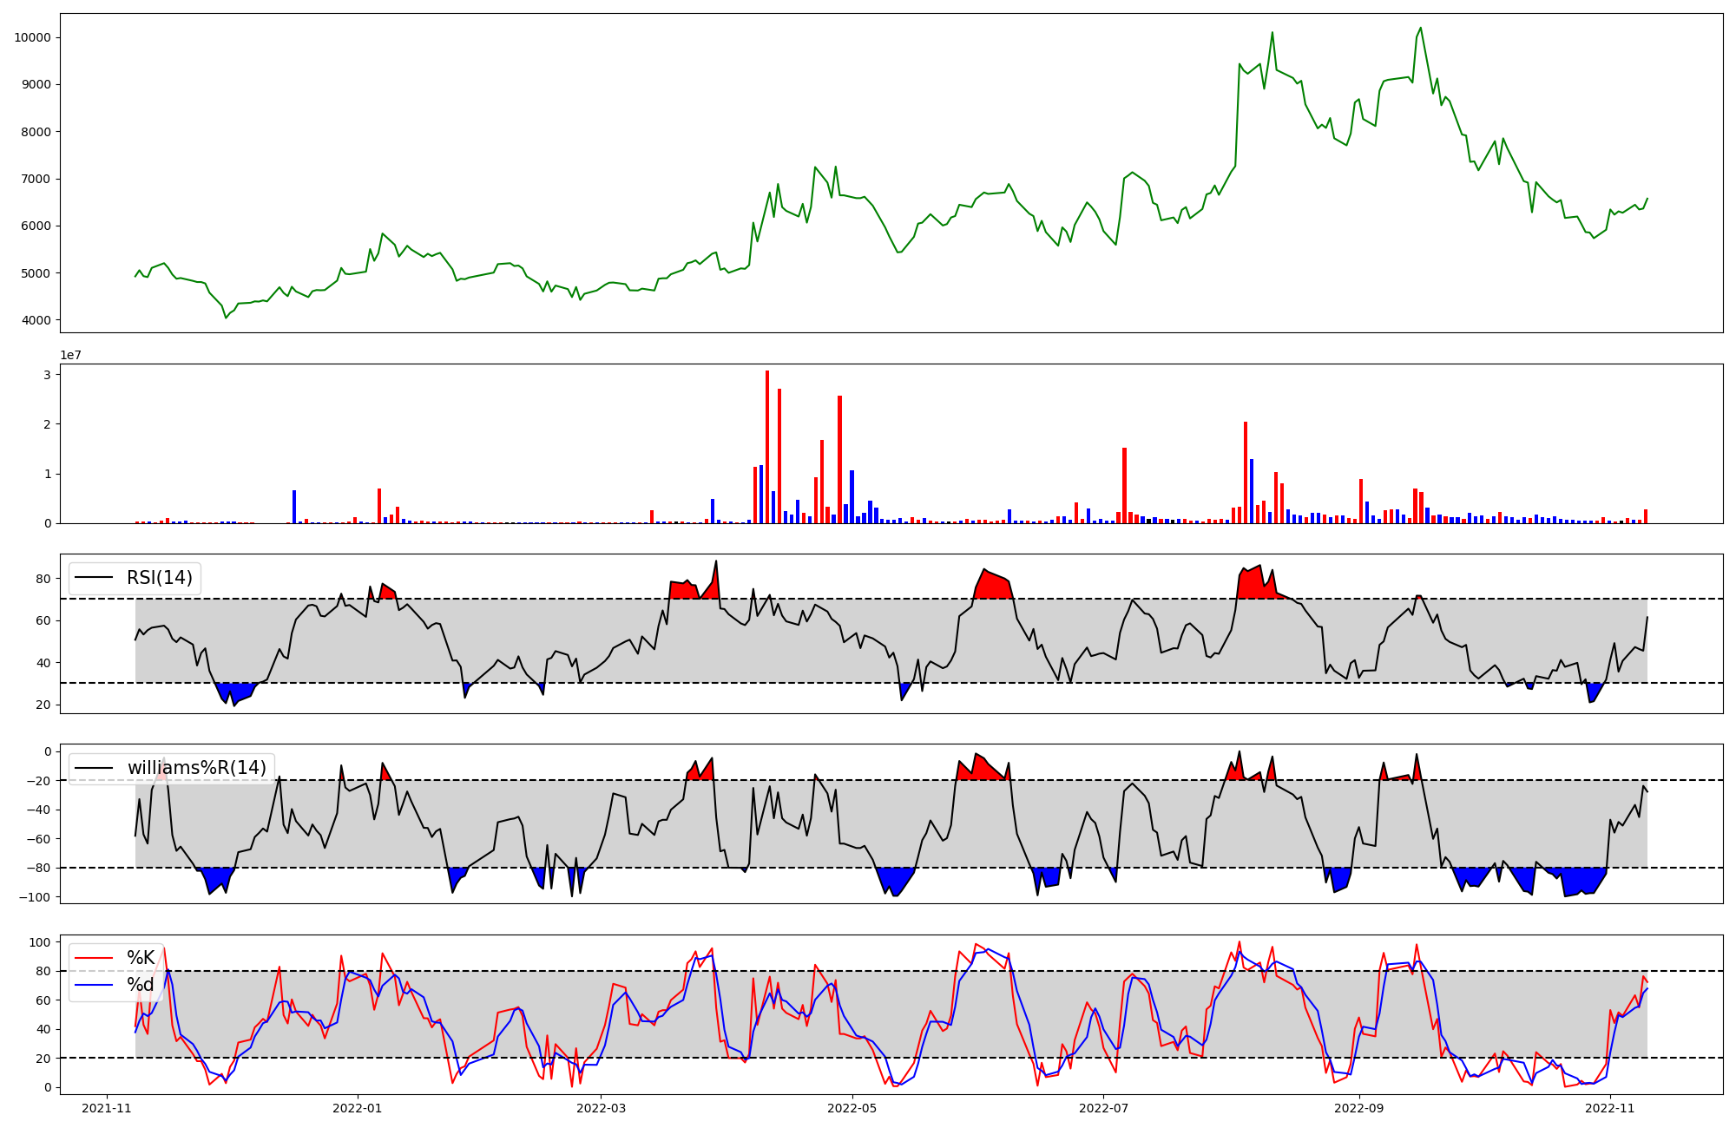
Task: Click the 2022-03 date tick label
Action: click(x=601, y=1108)
